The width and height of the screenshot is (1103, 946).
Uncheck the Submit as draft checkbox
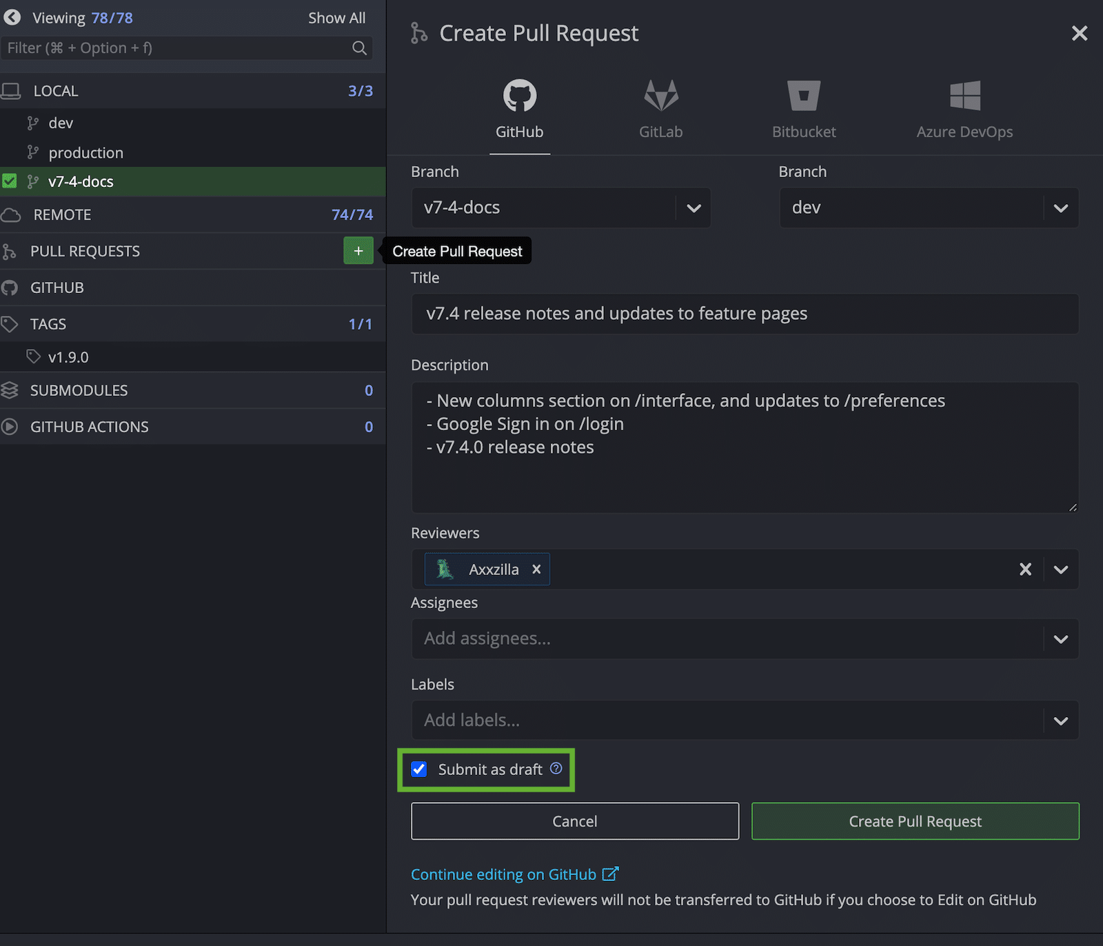click(418, 769)
